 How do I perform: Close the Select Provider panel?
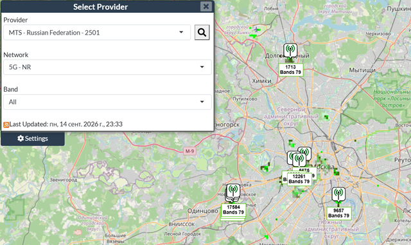(x=206, y=6)
